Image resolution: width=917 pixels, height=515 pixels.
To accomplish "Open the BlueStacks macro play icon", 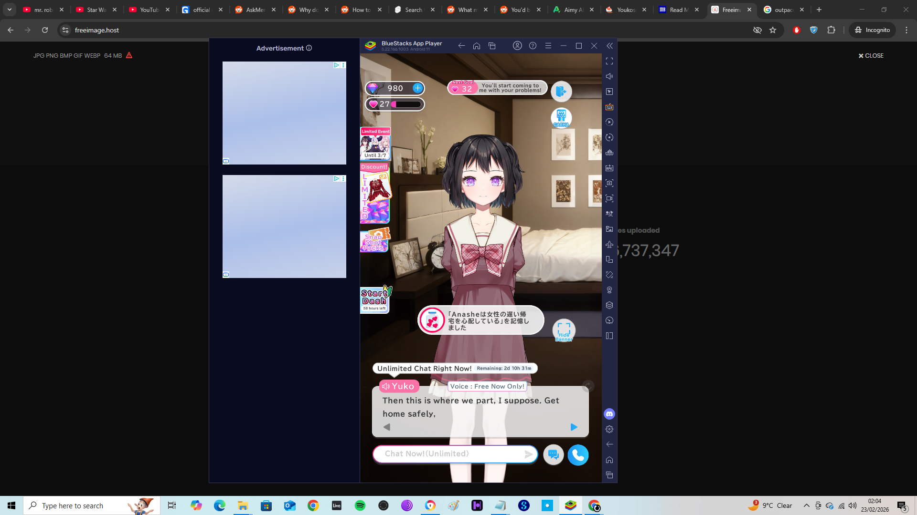I will (x=609, y=122).
